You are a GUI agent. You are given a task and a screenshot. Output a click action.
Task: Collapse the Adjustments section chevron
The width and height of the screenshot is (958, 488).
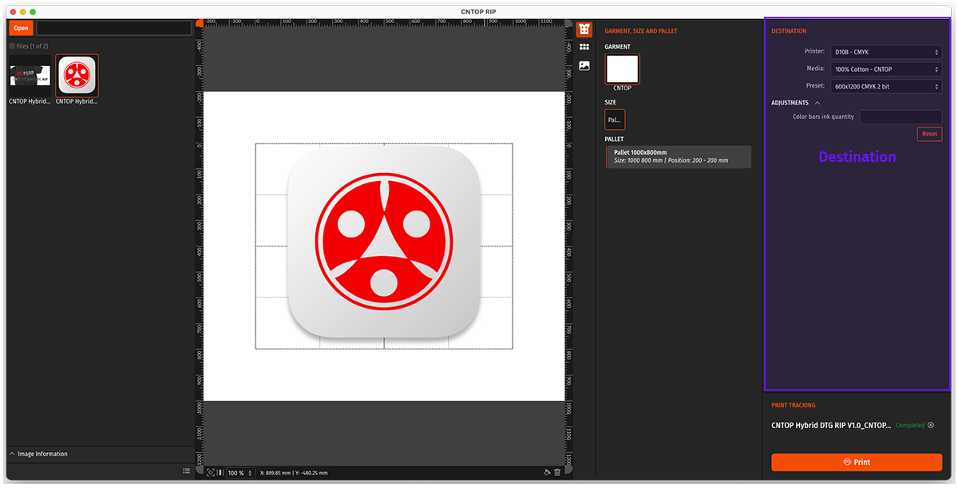[817, 103]
